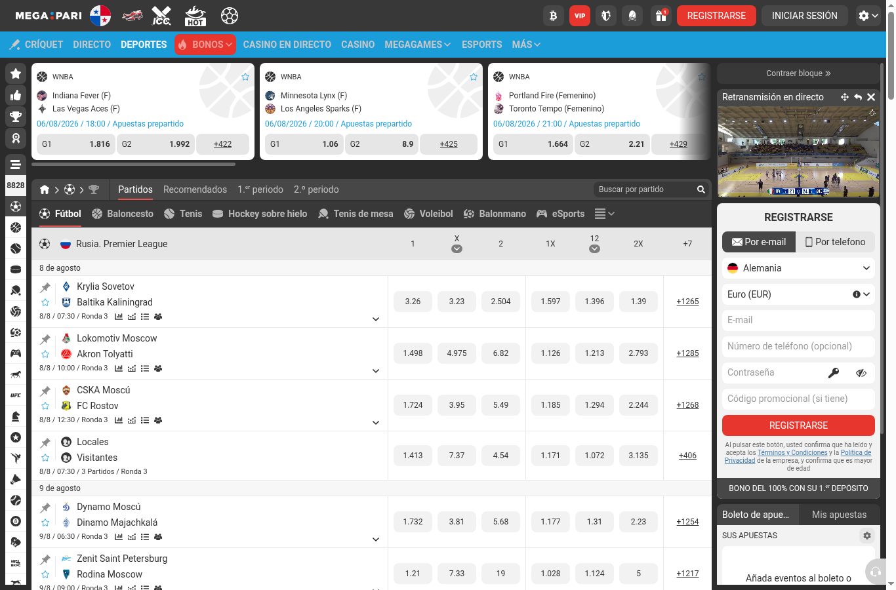Select the Baloncesto sport tab
The image size is (896, 590).
click(123, 214)
